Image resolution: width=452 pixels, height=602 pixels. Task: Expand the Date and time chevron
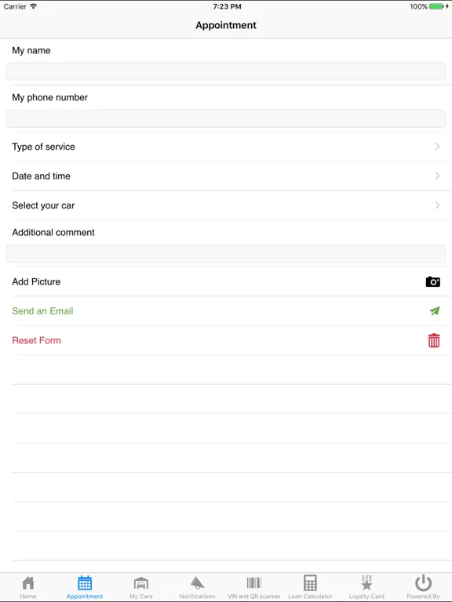[x=437, y=176]
